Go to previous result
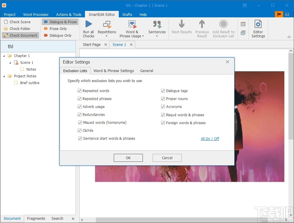294x223 pixels. pyautogui.click(x=202, y=29)
